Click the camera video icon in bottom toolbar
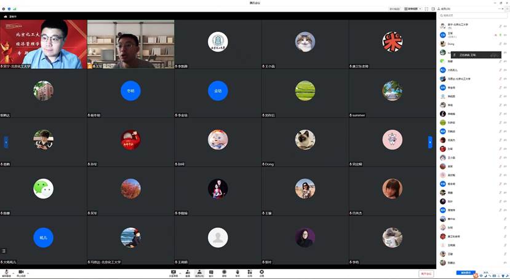This screenshot has height=279, width=510. click(x=20, y=272)
